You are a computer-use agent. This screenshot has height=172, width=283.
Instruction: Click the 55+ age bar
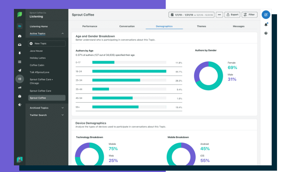click(x=115, y=107)
